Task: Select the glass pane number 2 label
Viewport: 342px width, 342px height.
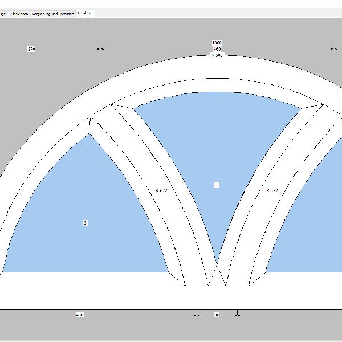Action: pyautogui.click(x=85, y=223)
